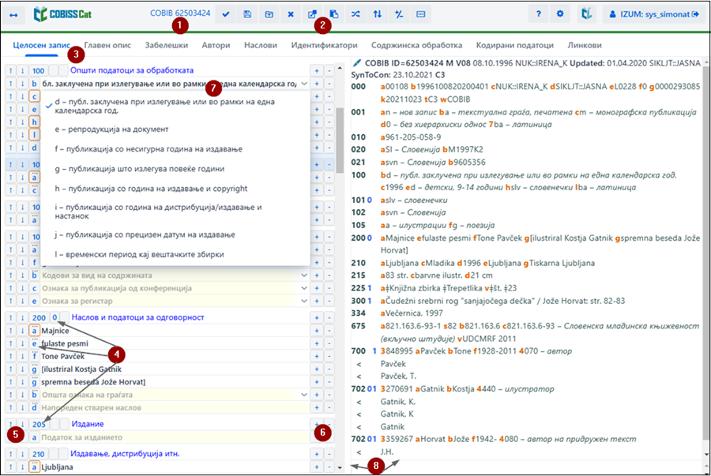The image size is (711, 476).
Task: Click the Издание field label
Action: click(88, 424)
